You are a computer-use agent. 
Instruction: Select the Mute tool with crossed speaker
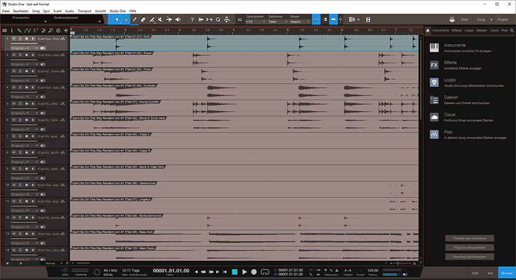[161, 20]
